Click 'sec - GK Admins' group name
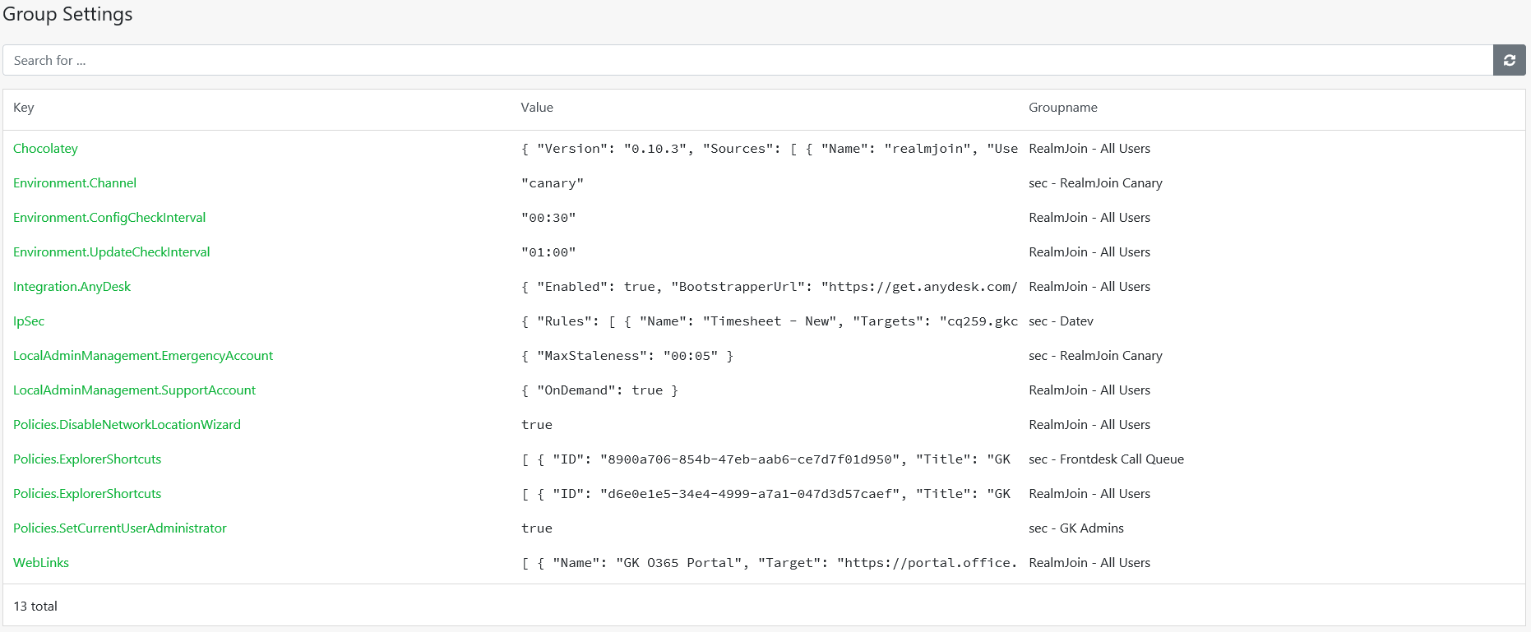The width and height of the screenshot is (1531, 632). point(1075,528)
